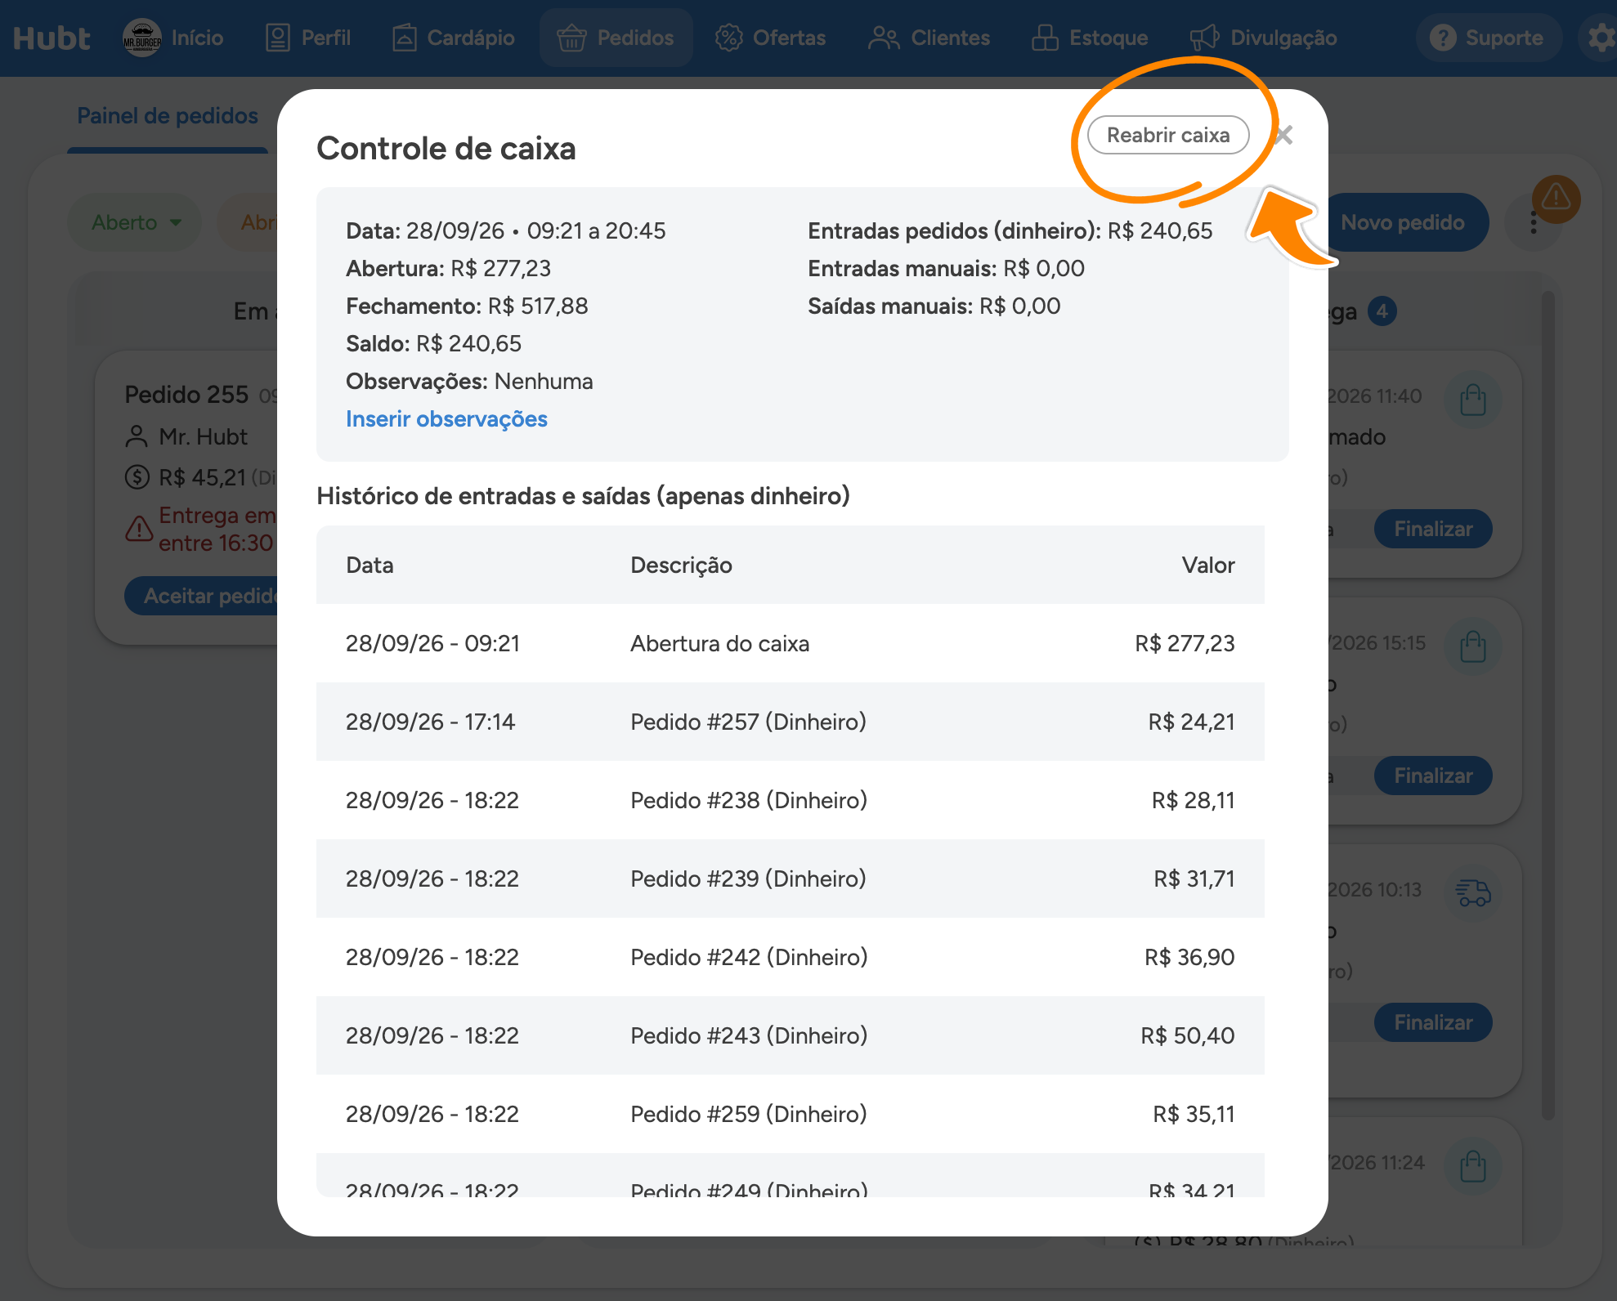
Task: Click the Pedido 255 card title
Action: 186,394
